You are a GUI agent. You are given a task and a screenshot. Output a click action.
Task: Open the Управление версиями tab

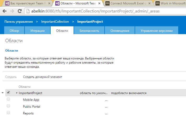tap(157, 30)
